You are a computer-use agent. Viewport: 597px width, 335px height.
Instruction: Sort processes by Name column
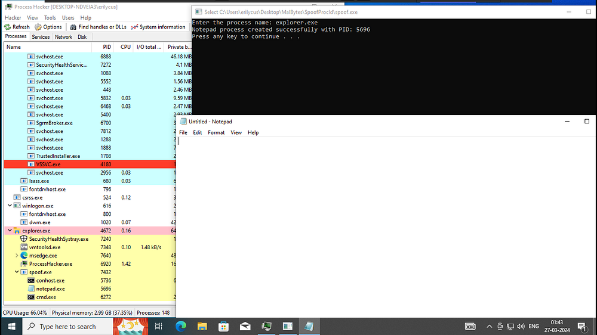tap(48, 47)
